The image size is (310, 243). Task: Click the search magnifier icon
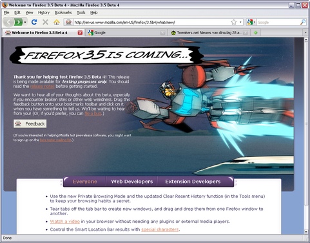(x=303, y=22)
